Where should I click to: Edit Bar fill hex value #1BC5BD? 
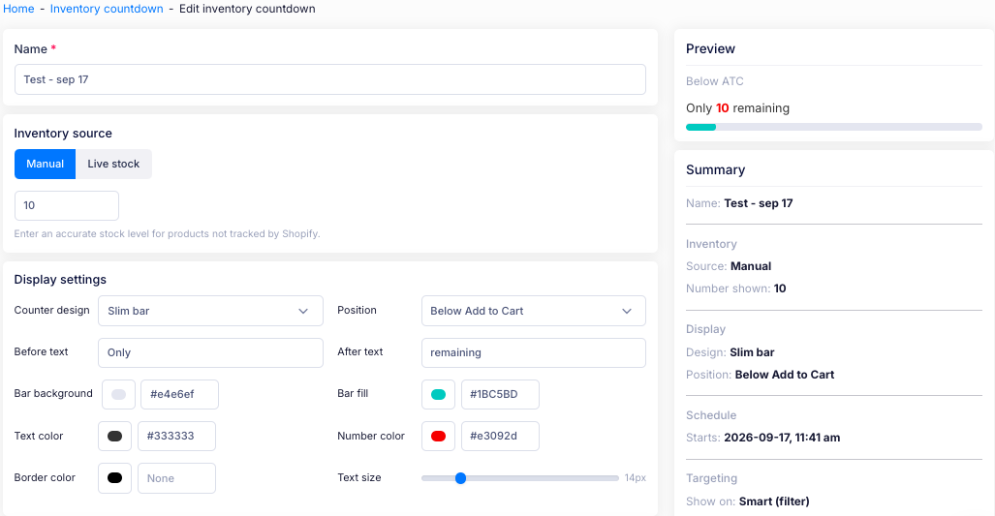(x=500, y=394)
